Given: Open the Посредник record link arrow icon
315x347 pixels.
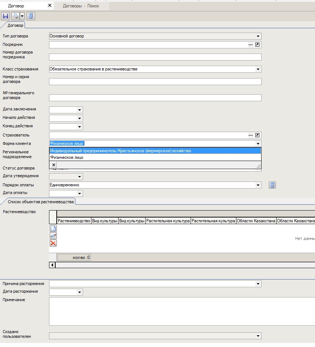Looking at the screenshot, I should point(258,45).
